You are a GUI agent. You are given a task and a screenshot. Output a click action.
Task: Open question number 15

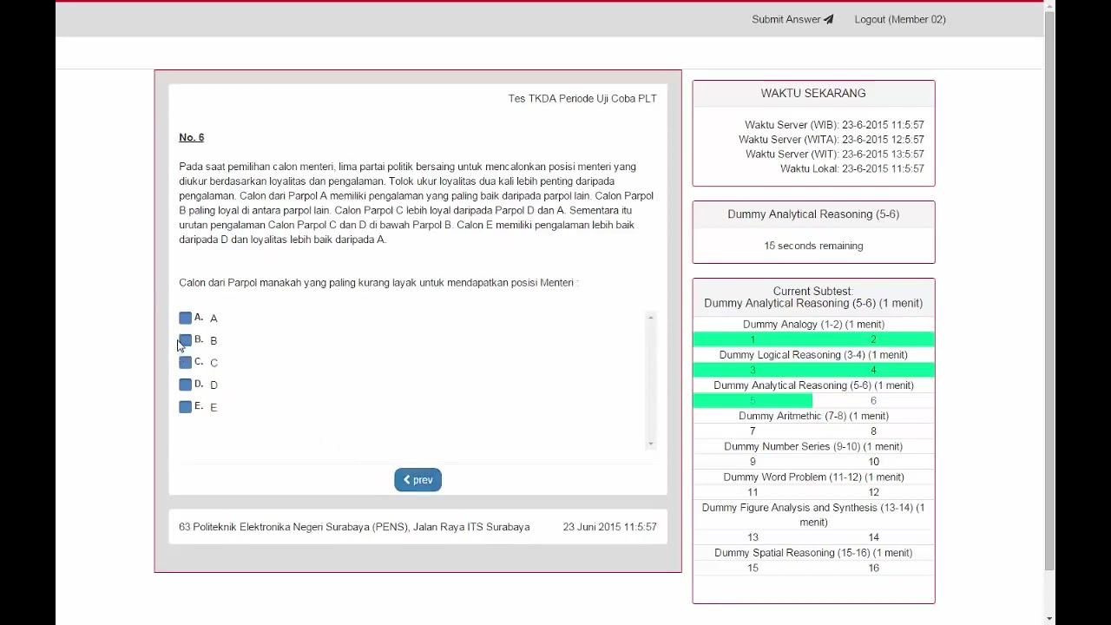coord(753,568)
